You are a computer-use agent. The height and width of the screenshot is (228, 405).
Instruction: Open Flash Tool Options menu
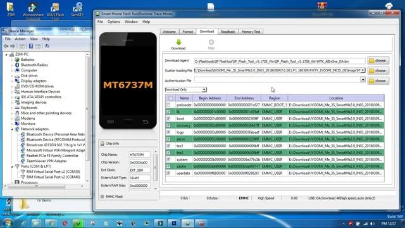[x=114, y=22]
